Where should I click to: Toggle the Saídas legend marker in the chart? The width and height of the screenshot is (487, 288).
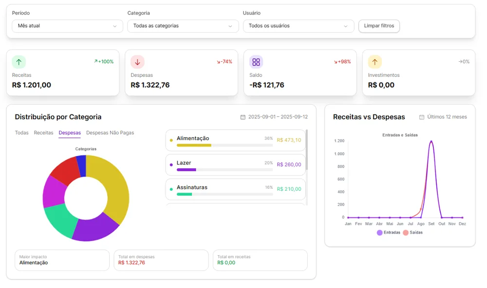pos(406,233)
